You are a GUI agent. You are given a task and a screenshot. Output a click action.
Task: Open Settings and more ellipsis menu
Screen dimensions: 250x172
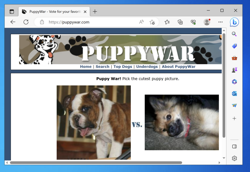click(220, 22)
